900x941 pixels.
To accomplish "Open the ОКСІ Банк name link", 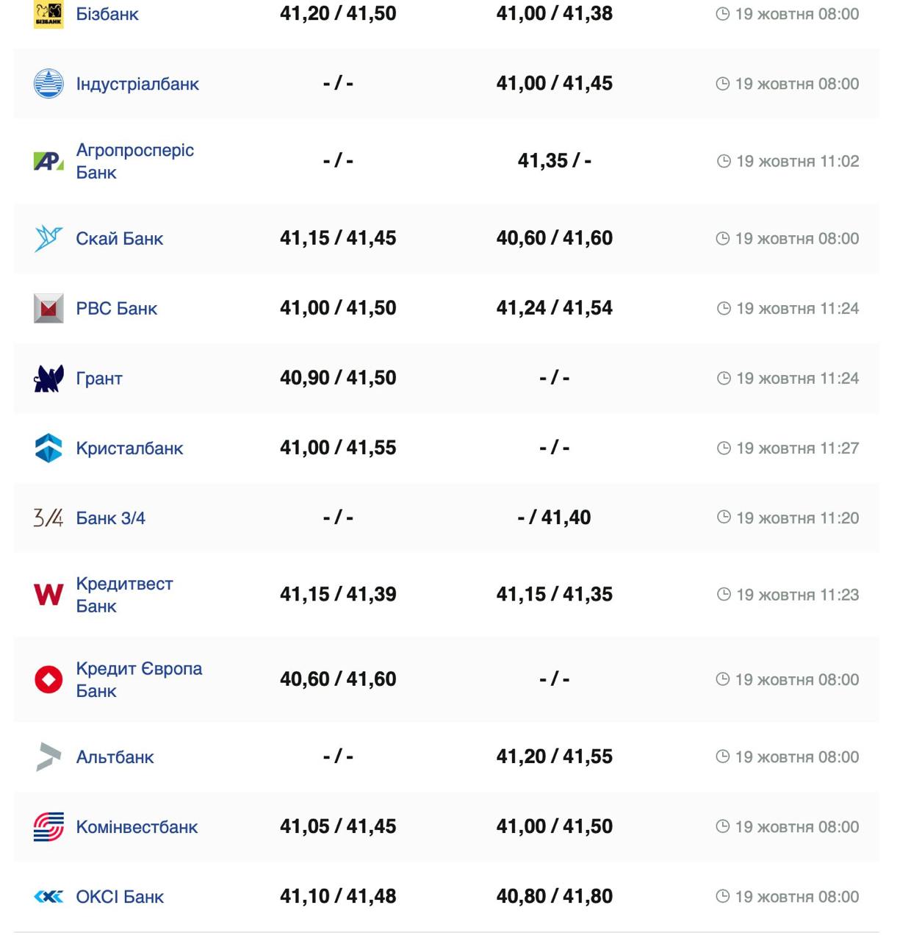I will [x=120, y=897].
